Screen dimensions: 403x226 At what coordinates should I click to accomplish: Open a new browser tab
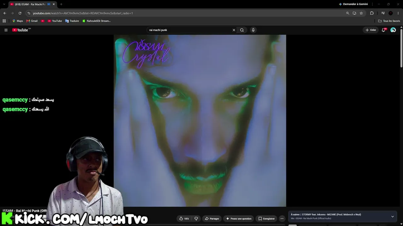click(61, 4)
